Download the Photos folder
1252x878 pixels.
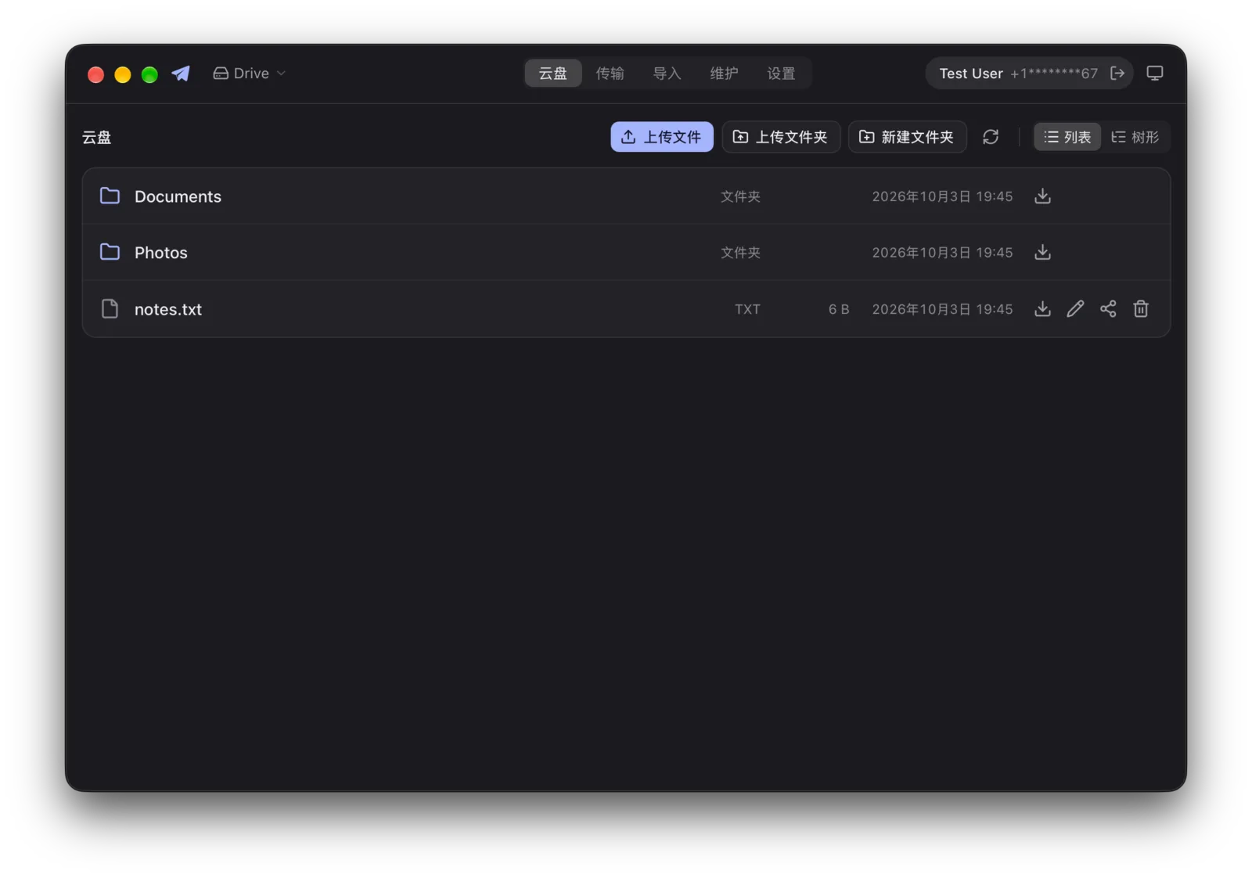tap(1042, 253)
